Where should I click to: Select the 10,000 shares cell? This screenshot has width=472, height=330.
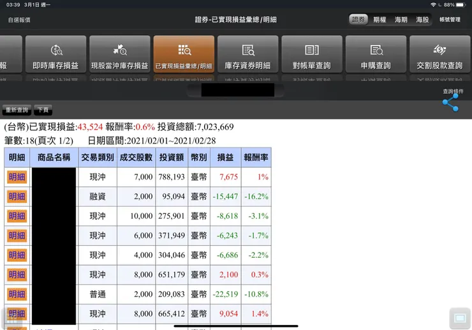[136, 216]
